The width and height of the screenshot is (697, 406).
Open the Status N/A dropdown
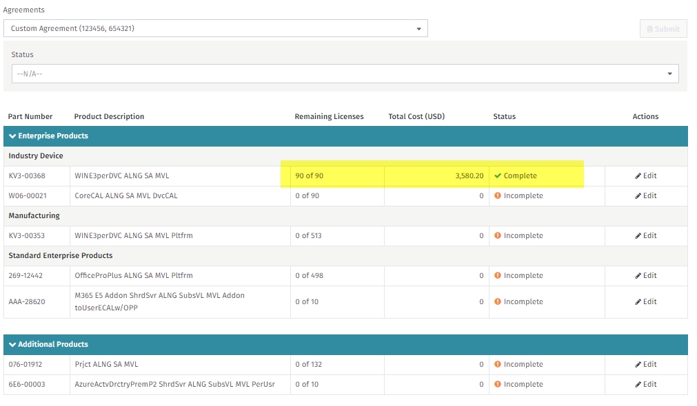345,74
